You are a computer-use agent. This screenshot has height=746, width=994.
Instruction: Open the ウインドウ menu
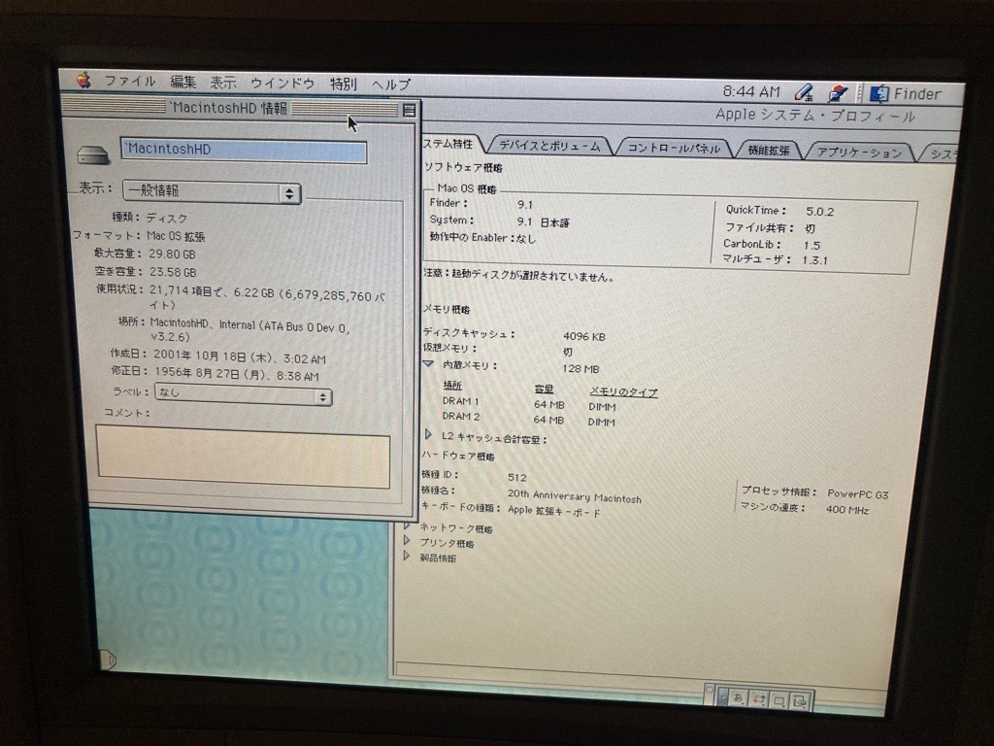pos(282,84)
